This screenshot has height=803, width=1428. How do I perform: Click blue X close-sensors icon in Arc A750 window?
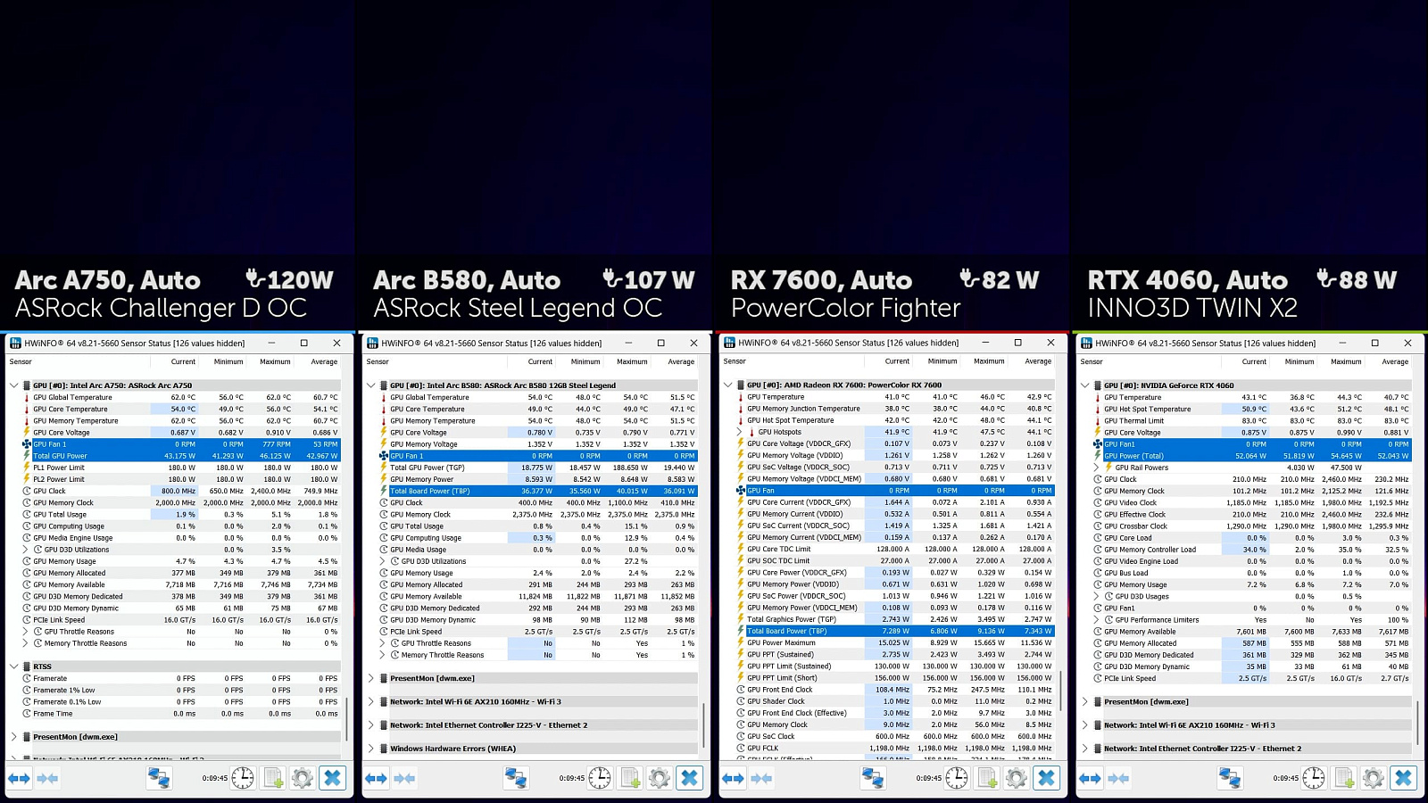click(332, 778)
